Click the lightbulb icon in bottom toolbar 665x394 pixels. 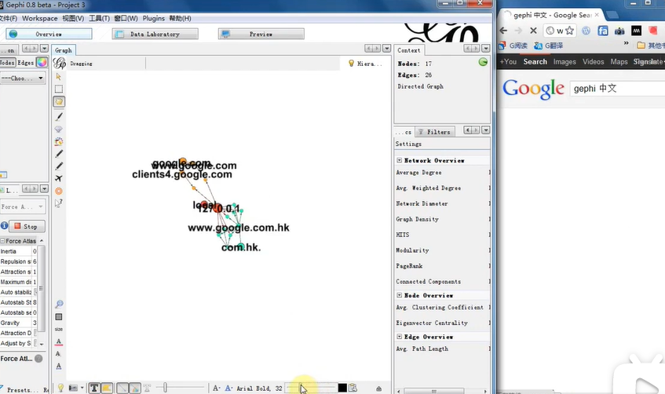coord(60,388)
